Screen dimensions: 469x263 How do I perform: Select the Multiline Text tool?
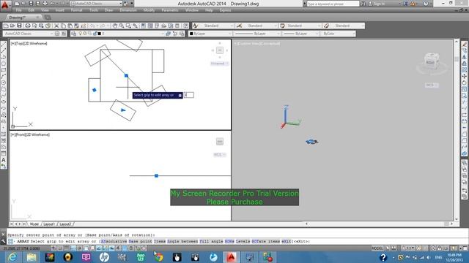pos(4,160)
